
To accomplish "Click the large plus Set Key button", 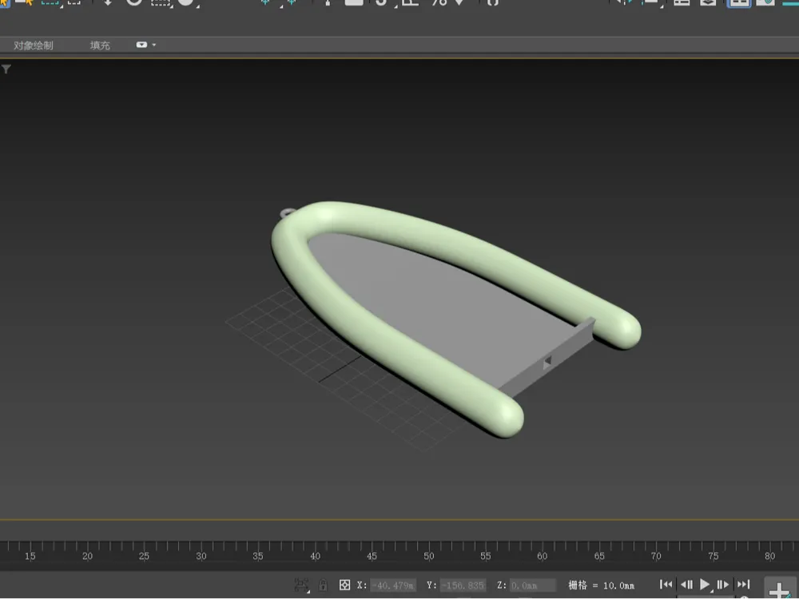I will [x=780, y=589].
